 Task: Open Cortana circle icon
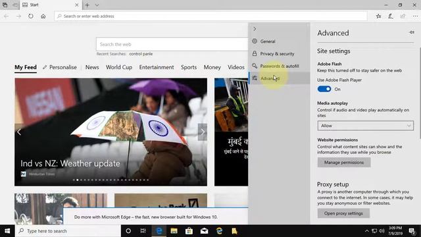click(x=128, y=231)
